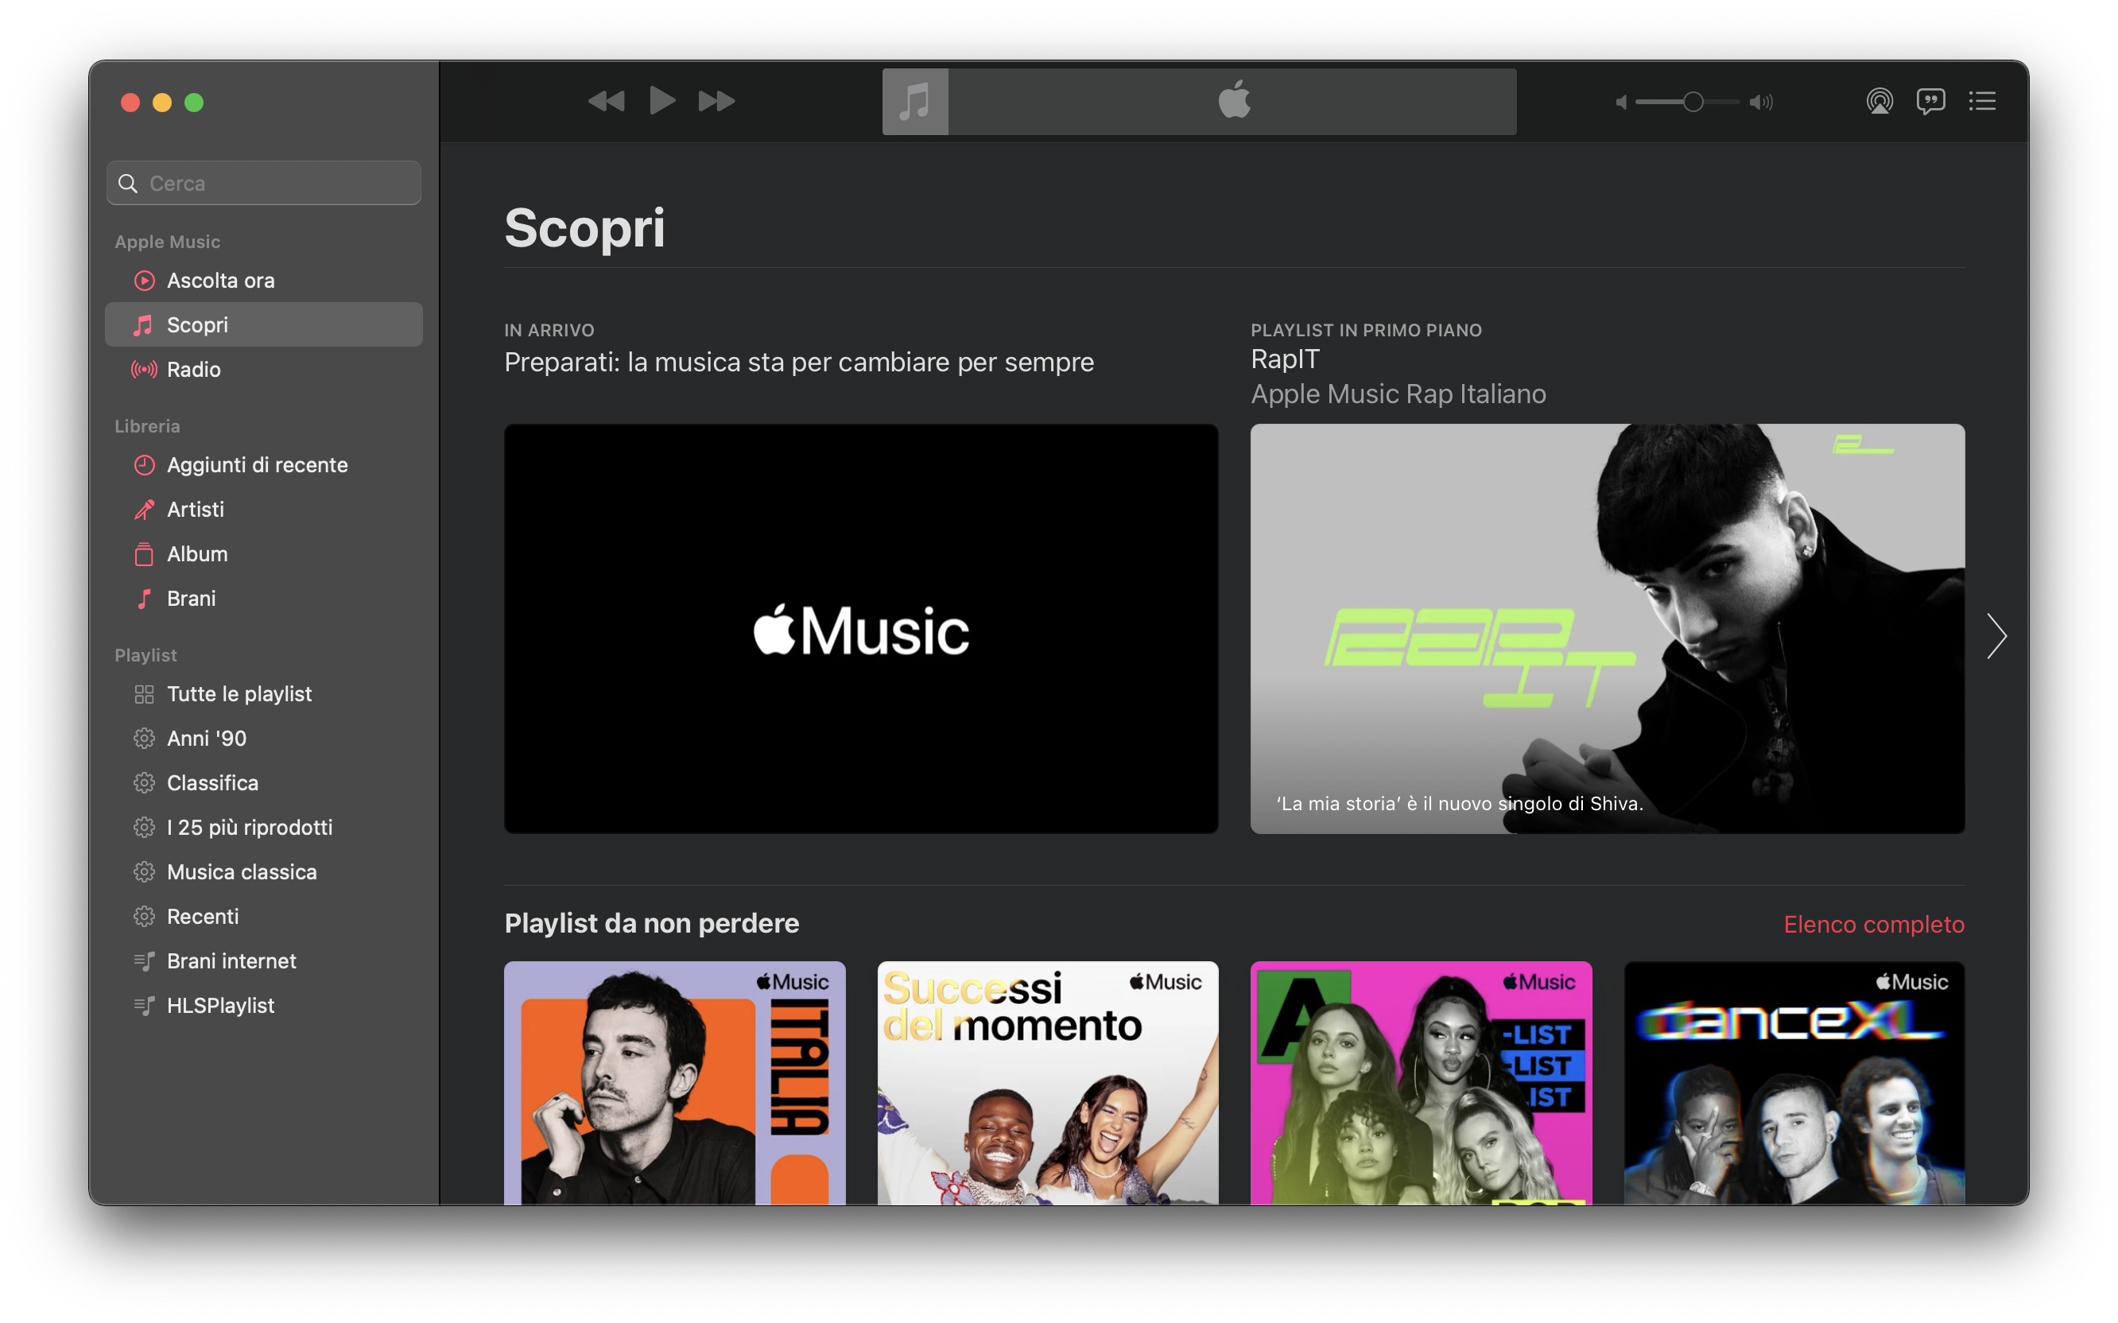This screenshot has width=2118, height=1323.
Task: Click the Preparati headline text
Action: click(x=799, y=363)
